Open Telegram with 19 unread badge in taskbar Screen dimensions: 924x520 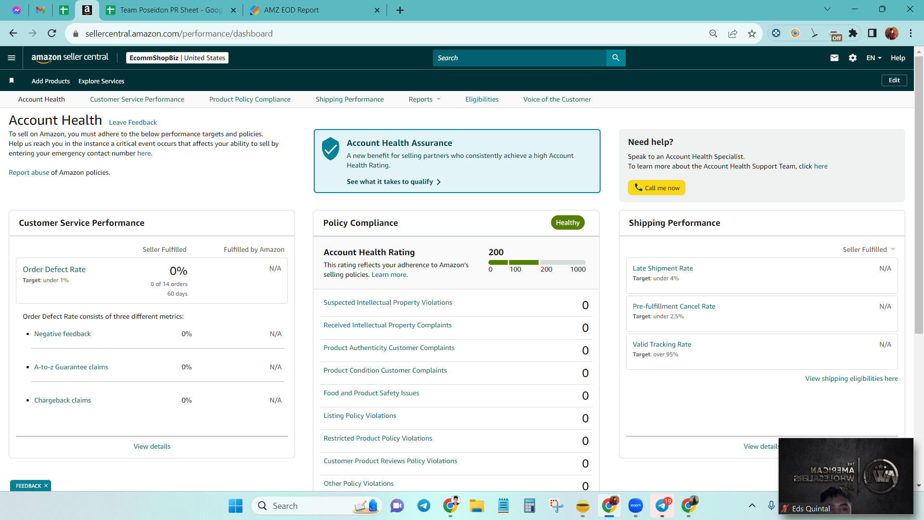[663, 506]
